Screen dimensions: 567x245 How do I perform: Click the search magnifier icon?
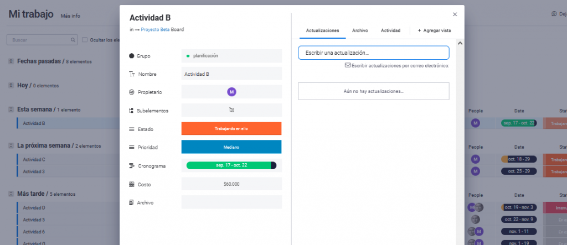tap(73, 40)
